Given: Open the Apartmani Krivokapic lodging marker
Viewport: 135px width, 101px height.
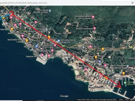Looking at the screenshot, I should [22, 36].
